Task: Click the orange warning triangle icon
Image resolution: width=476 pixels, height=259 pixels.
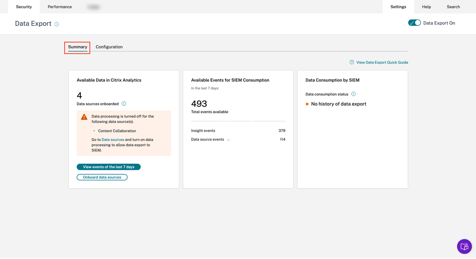Action: click(84, 117)
